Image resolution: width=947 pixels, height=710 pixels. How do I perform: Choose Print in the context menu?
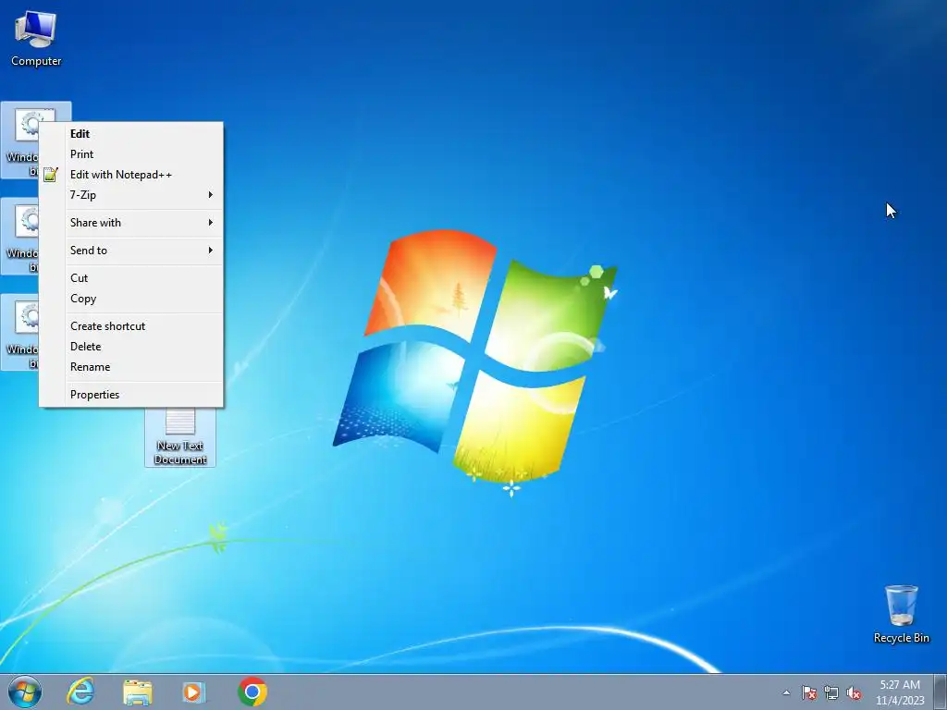click(x=131, y=154)
